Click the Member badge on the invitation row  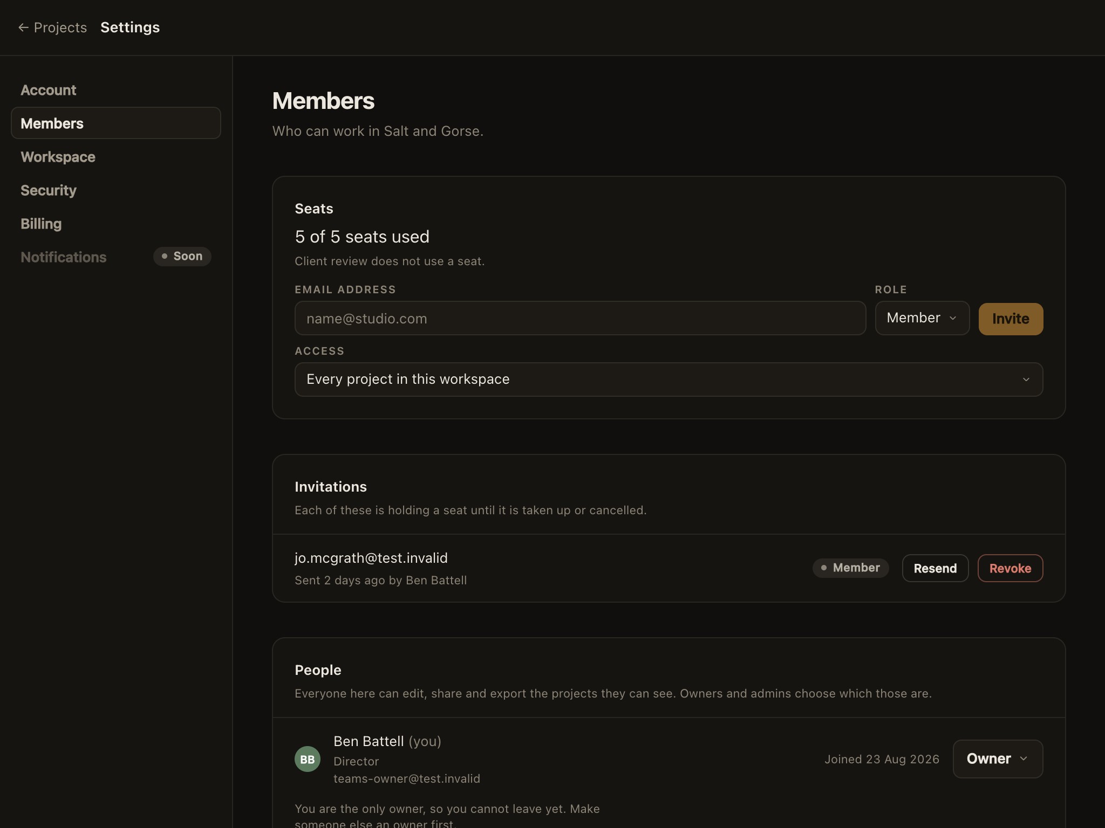850,568
